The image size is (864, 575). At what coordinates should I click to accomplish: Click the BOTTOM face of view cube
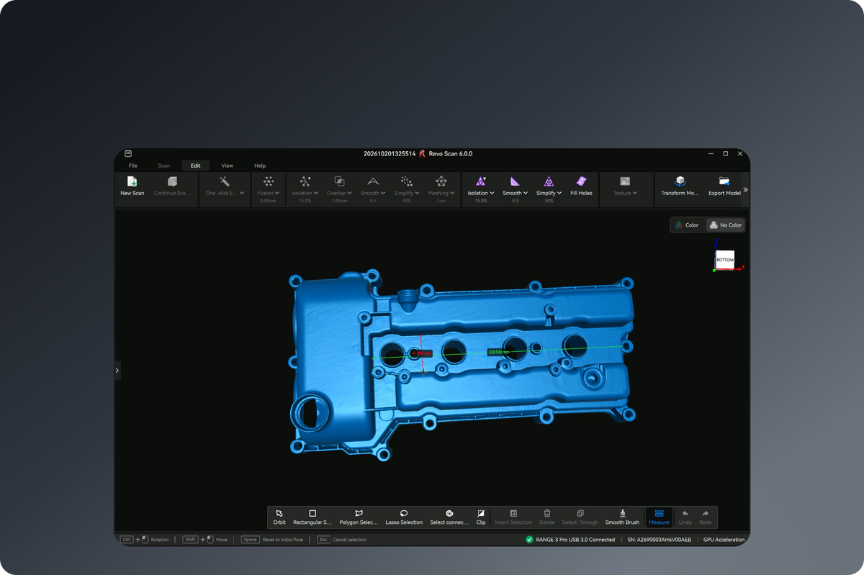pyautogui.click(x=724, y=260)
